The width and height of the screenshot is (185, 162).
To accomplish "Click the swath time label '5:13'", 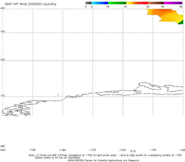I will click(x=133, y=151).
